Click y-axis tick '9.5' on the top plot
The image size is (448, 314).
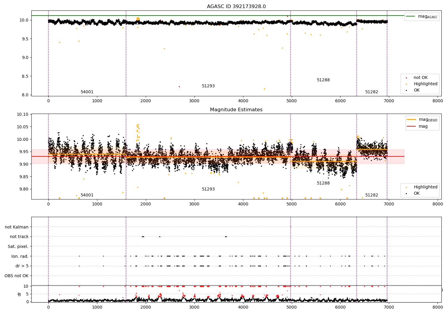pos(24,39)
